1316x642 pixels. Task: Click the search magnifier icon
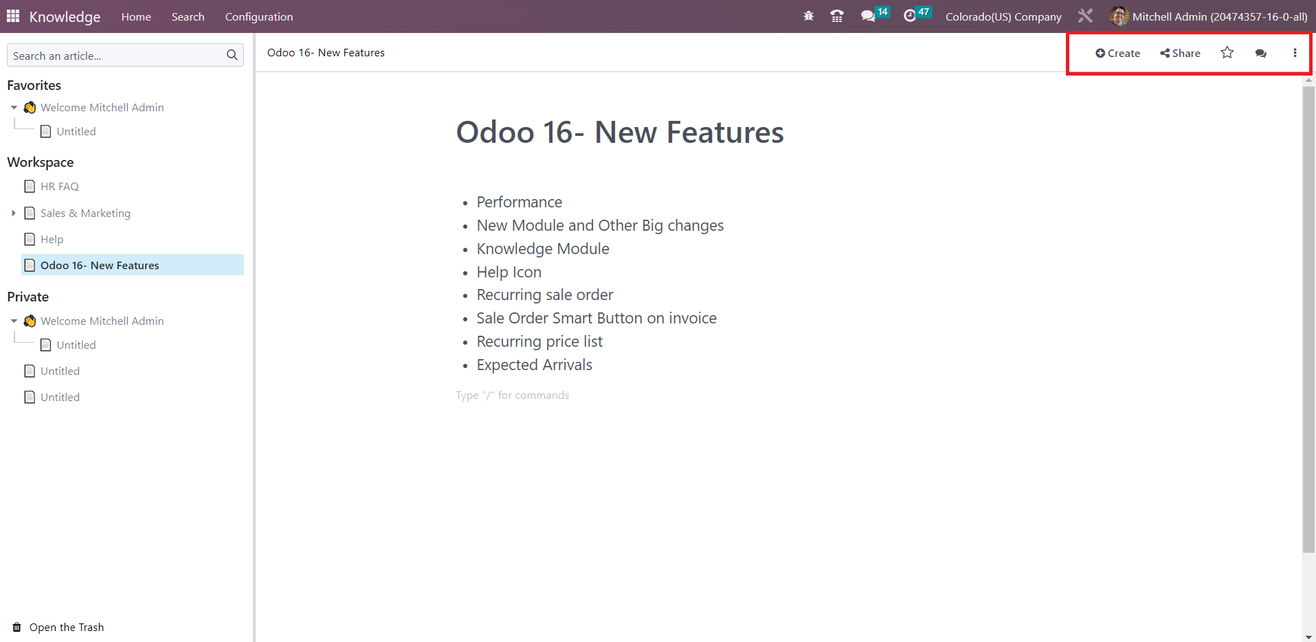click(x=232, y=55)
